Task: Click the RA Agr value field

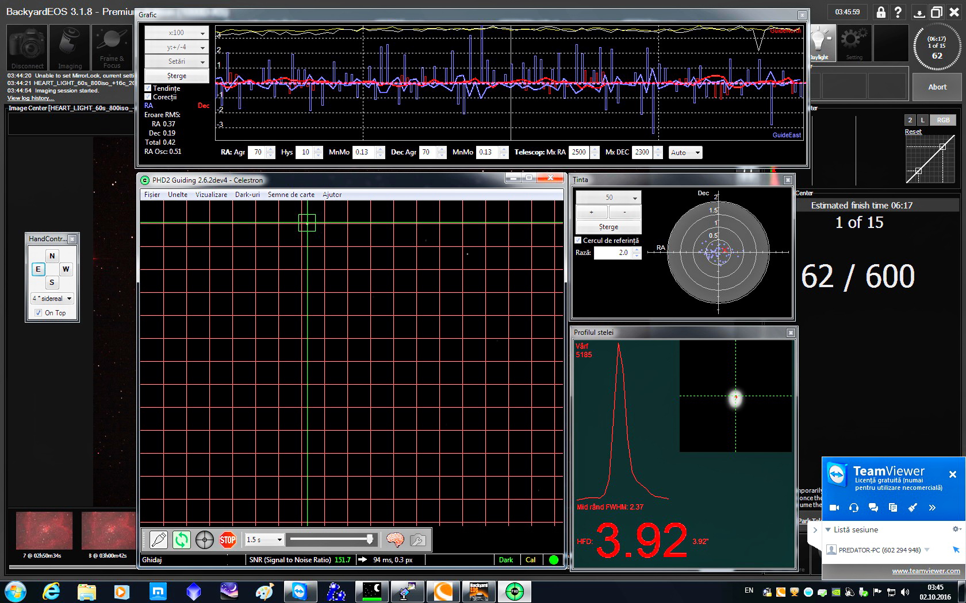Action: click(258, 153)
